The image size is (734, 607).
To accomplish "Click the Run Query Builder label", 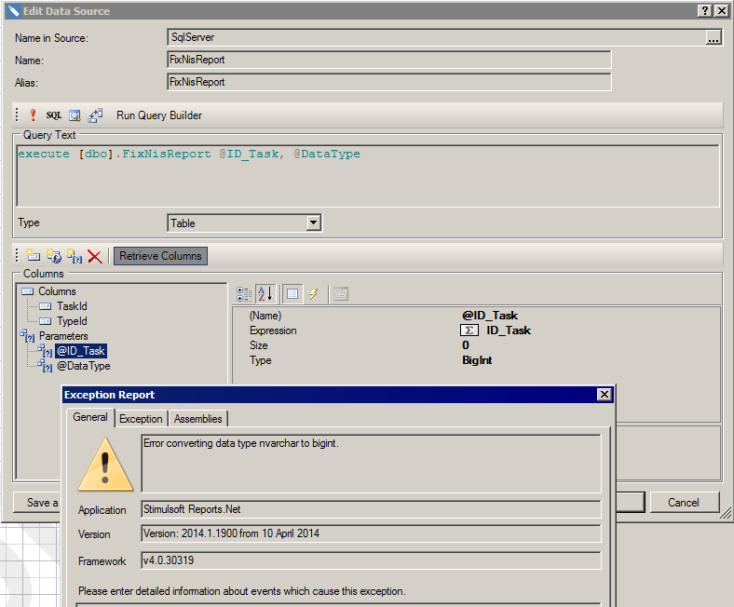I will [159, 115].
